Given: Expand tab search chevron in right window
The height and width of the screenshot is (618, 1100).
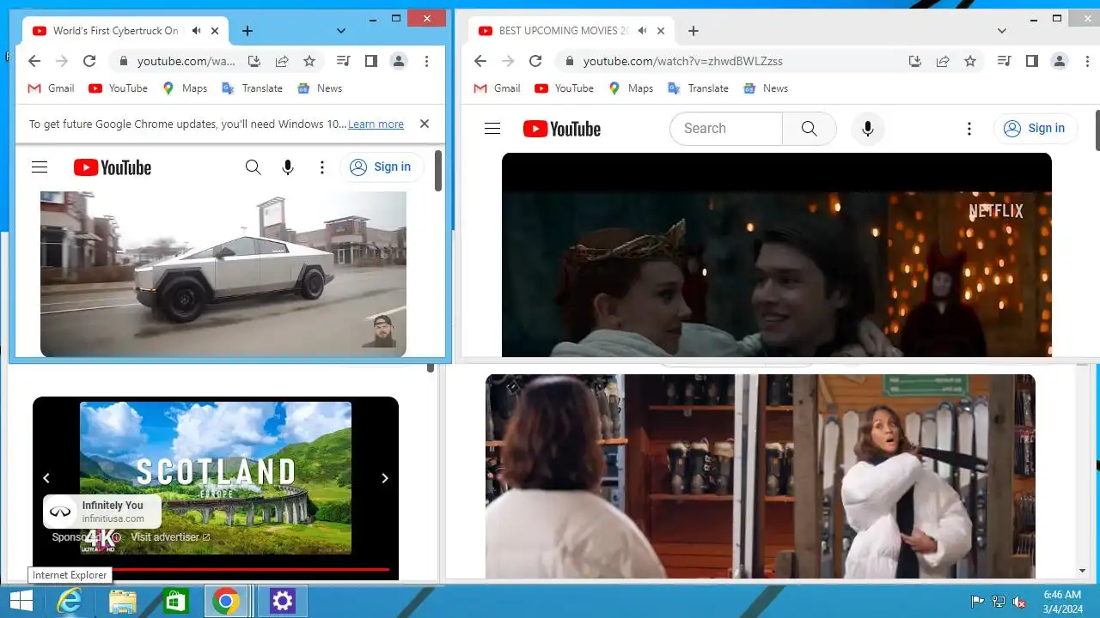Looking at the screenshot, I should 1002,31.
